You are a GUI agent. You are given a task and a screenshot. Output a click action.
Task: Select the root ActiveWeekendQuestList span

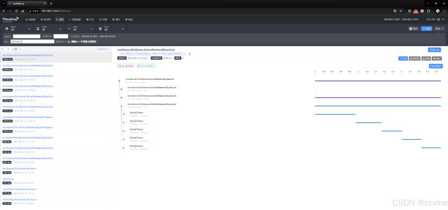pos(150,79)
